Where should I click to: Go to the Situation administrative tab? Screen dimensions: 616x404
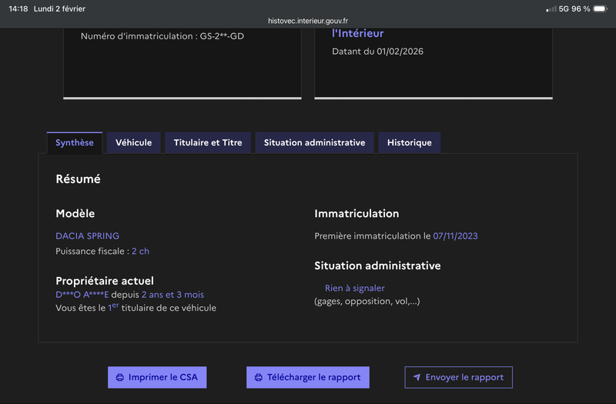coord(314,142)
